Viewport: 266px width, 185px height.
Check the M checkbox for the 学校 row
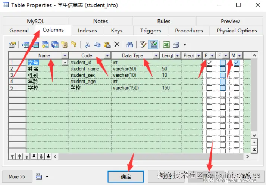236,88
